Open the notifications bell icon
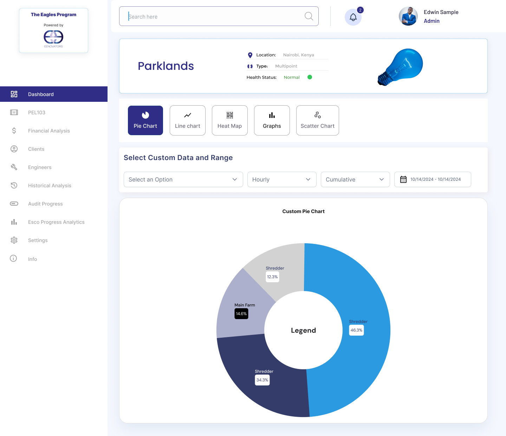This screenshot has height=436, width=506. [353, 17]
